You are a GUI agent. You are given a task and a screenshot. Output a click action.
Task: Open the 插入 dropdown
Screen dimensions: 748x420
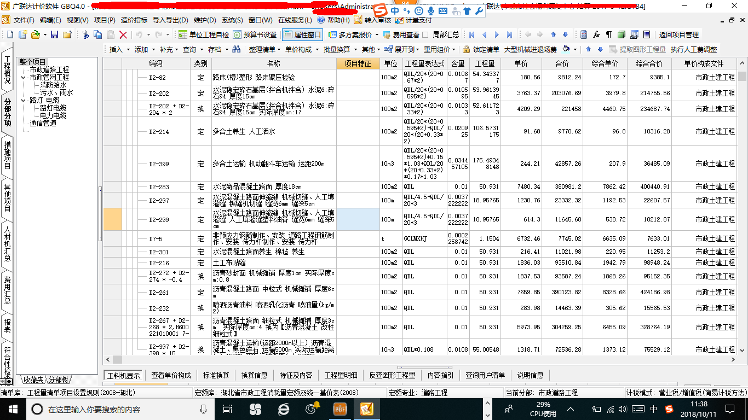[x=119, y=49]
